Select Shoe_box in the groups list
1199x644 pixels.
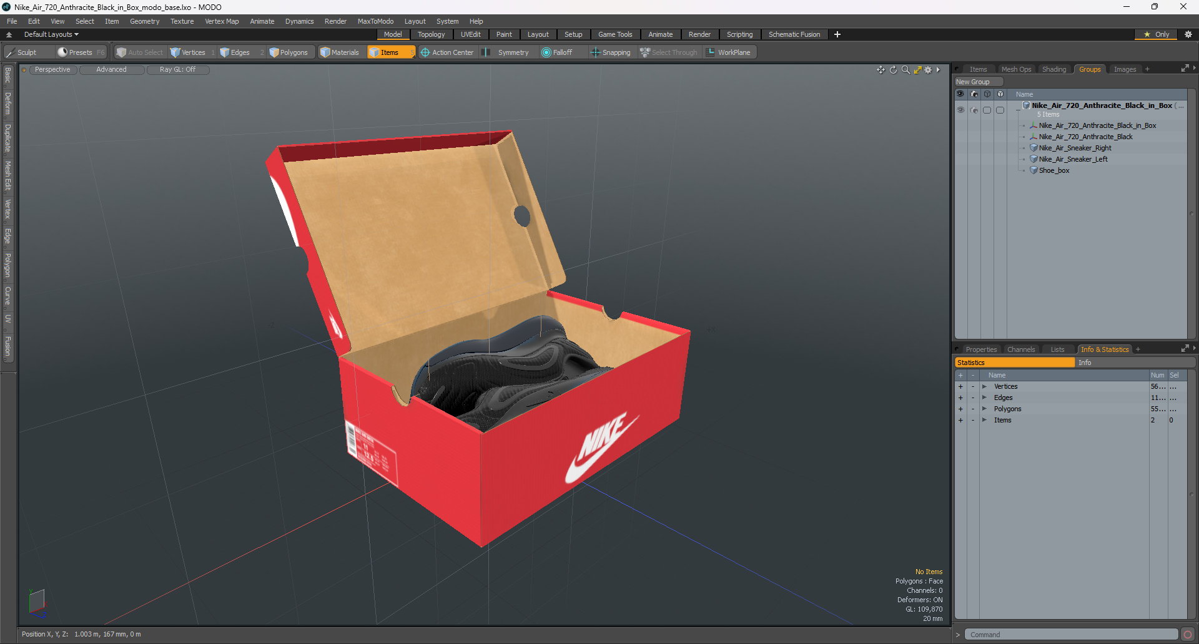[1054, 170]
